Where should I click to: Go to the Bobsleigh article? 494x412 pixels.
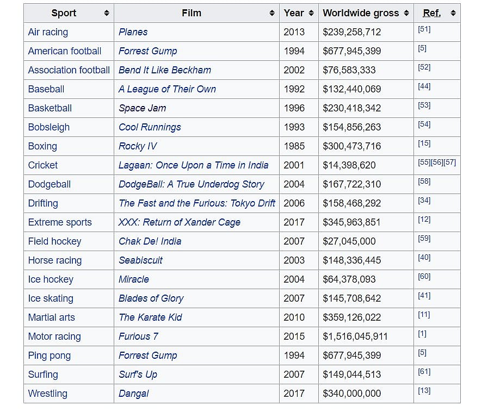click(x=49, y=127)
